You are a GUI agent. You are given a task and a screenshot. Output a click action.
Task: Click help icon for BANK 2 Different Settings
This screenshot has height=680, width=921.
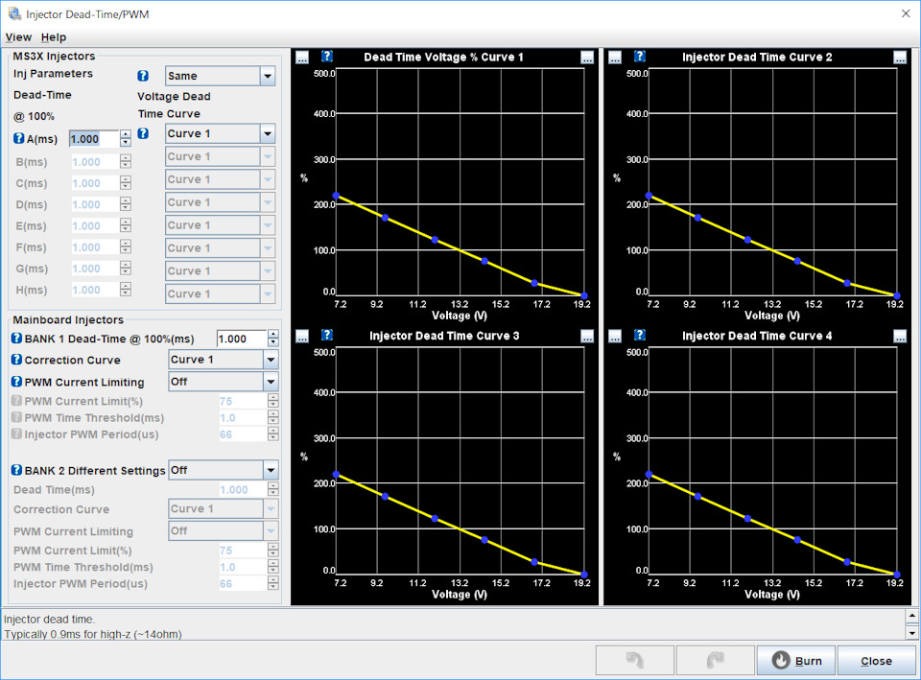[x=16, y=470]
